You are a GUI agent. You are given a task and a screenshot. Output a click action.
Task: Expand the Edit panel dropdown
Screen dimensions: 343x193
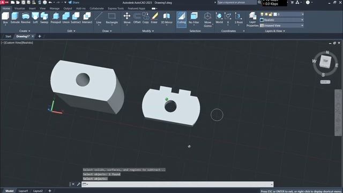click(71, 31)
